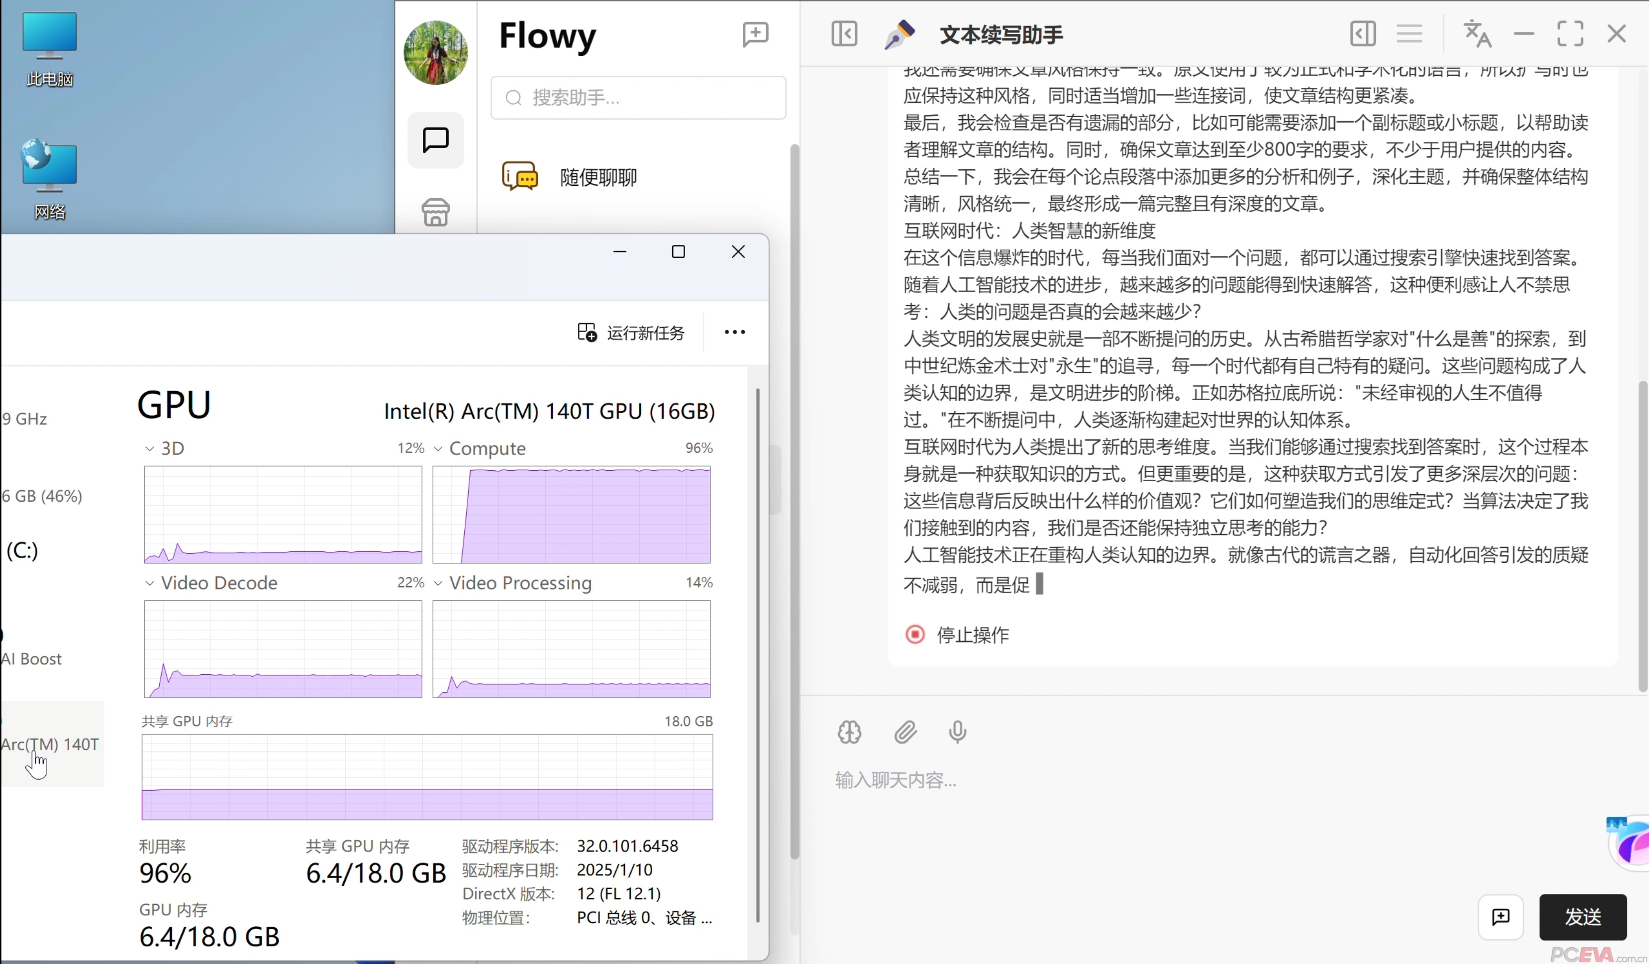
Task: Toggle the right side panel icon
Action: click(1362, 33)
